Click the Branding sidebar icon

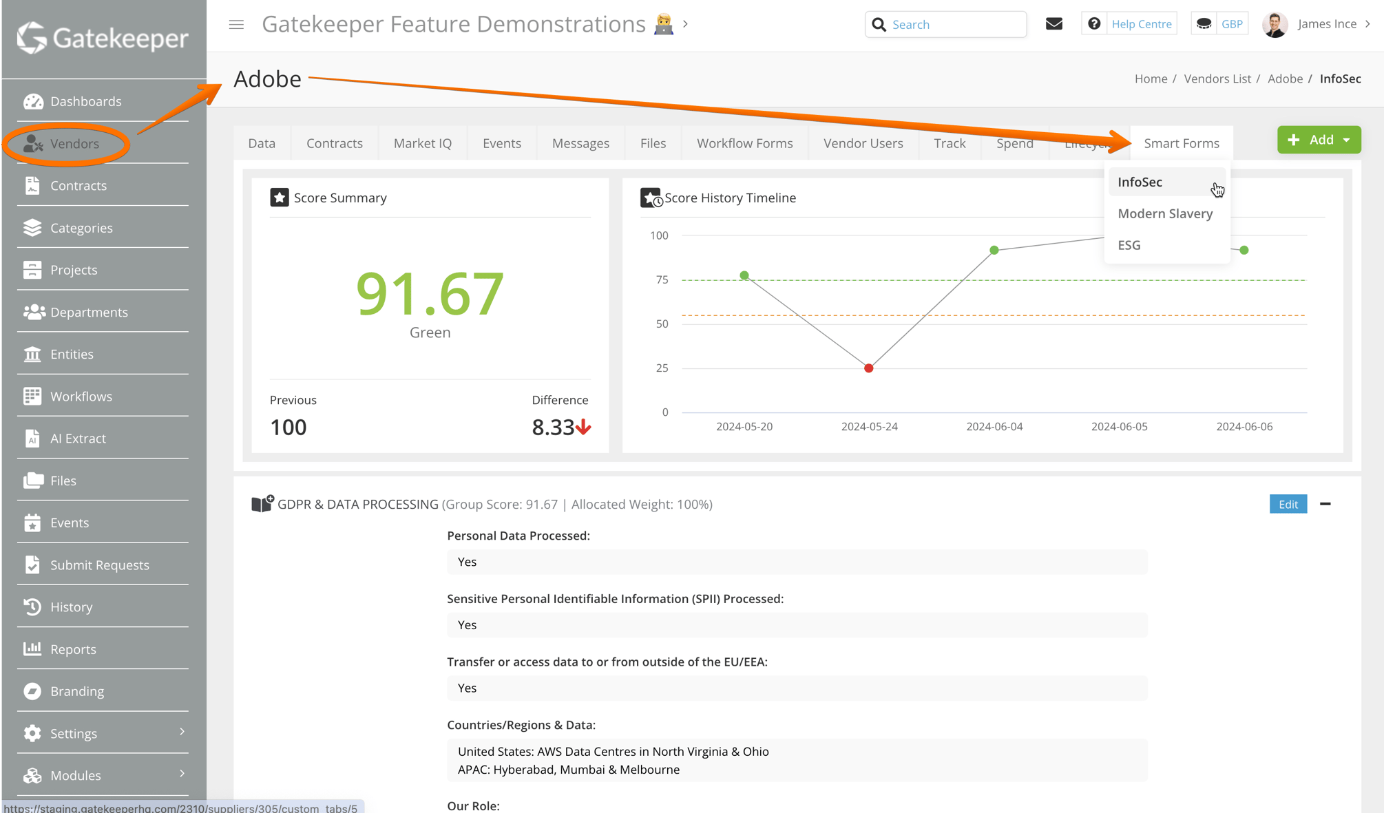32,691
